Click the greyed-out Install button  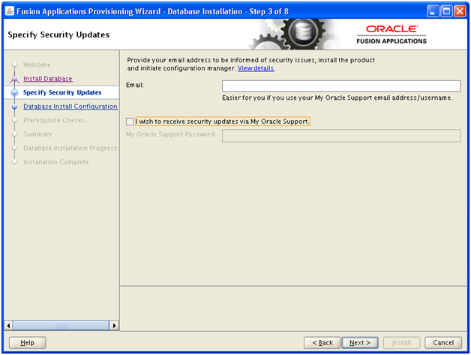click(x=401, y=343)
